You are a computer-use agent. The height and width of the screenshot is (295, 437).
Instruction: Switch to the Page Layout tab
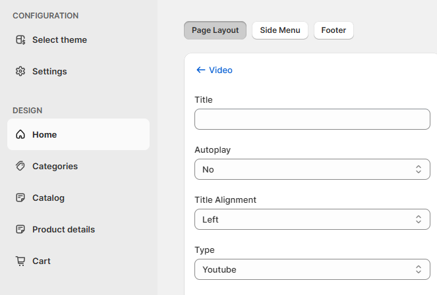coord(215,30)
